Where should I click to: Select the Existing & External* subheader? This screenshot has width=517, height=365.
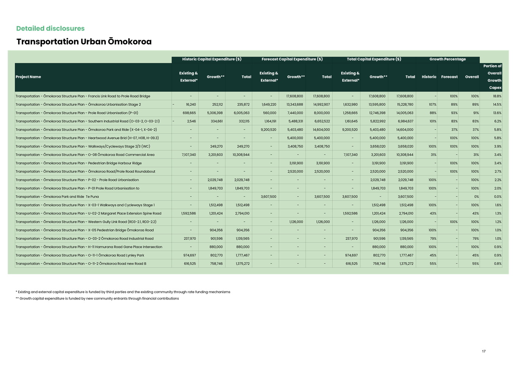point(188,77)
